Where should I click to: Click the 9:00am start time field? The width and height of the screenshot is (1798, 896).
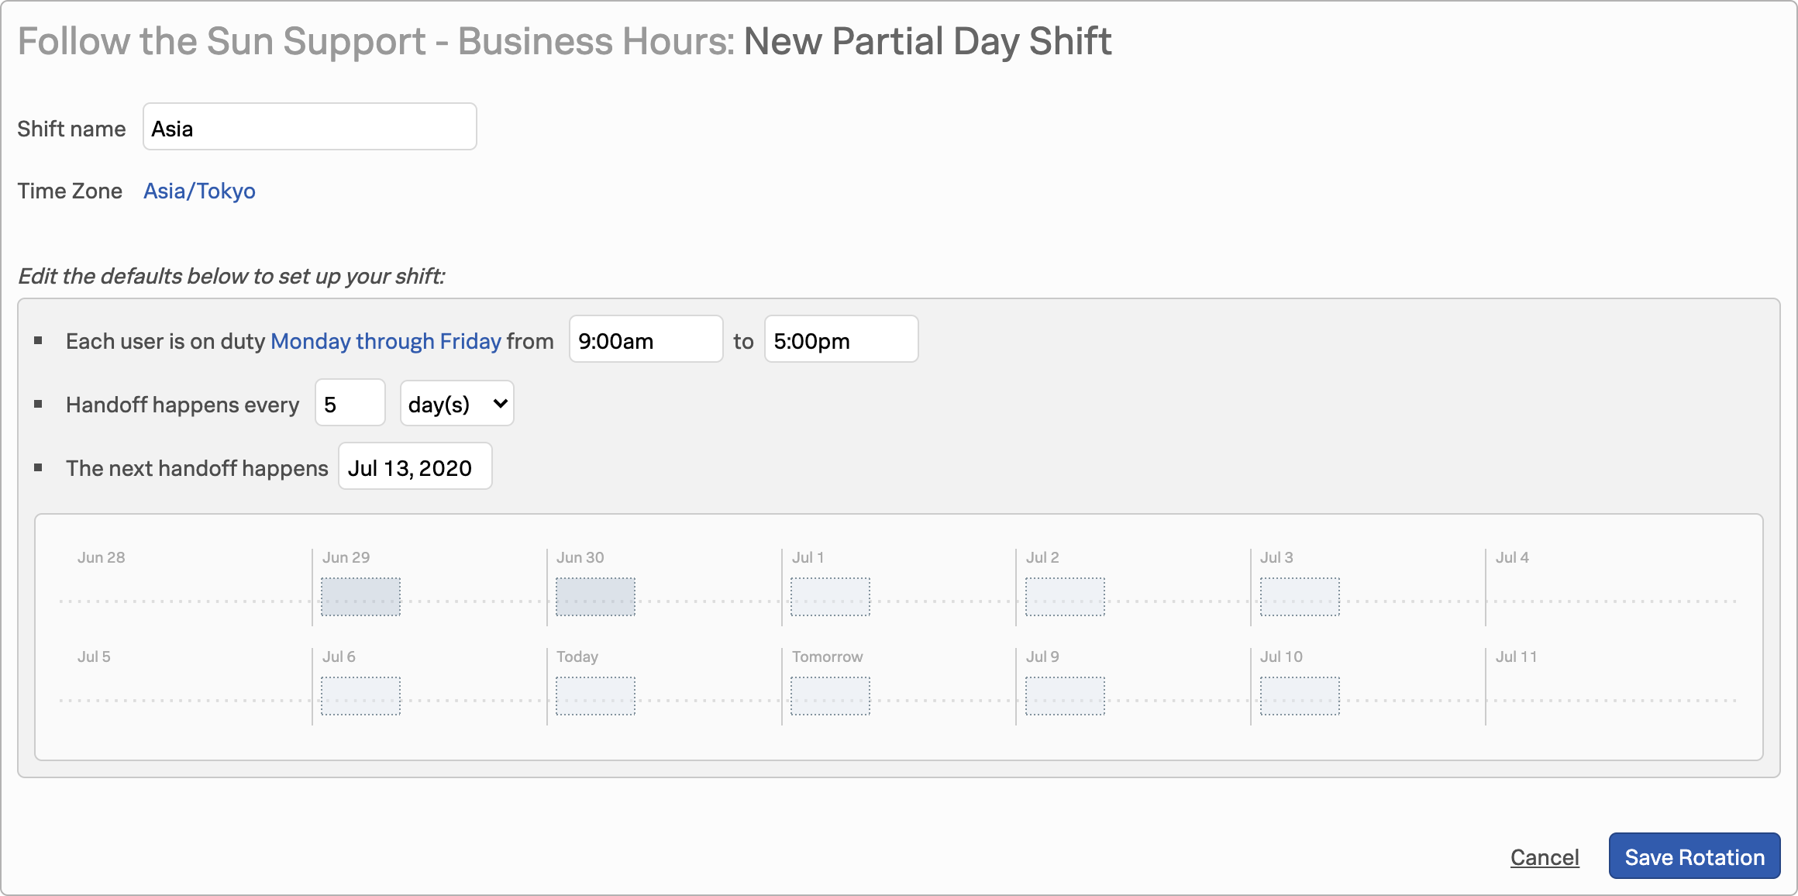(x=646, y=339)
